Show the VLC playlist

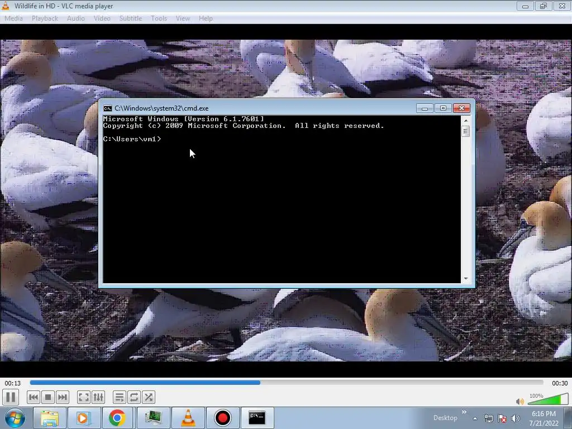[x=120, y=397]
